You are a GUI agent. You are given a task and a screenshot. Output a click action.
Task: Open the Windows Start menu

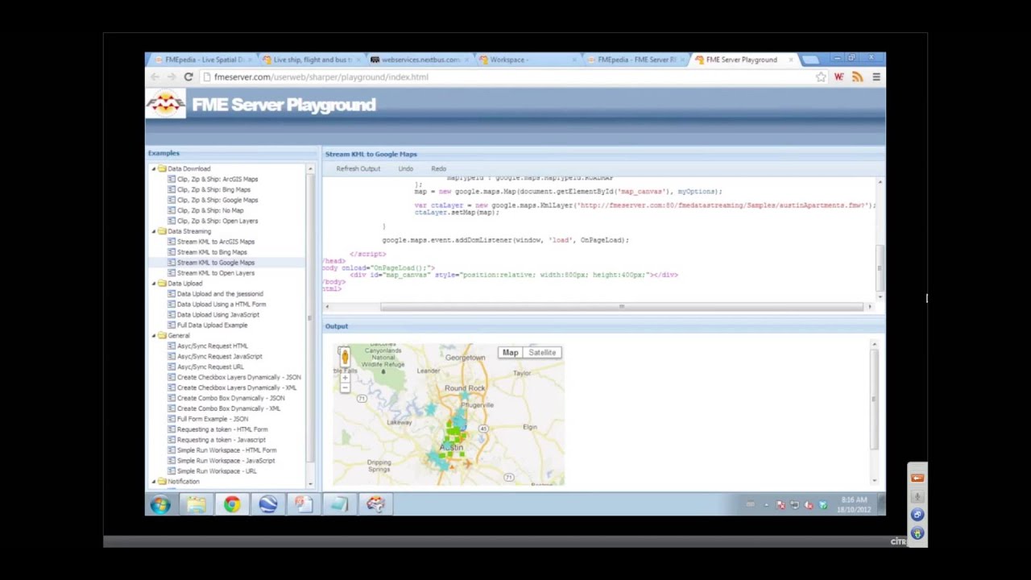tap(160, 504)
